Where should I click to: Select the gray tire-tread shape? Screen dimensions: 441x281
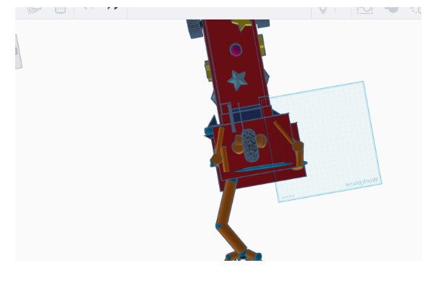coord(249,146)
